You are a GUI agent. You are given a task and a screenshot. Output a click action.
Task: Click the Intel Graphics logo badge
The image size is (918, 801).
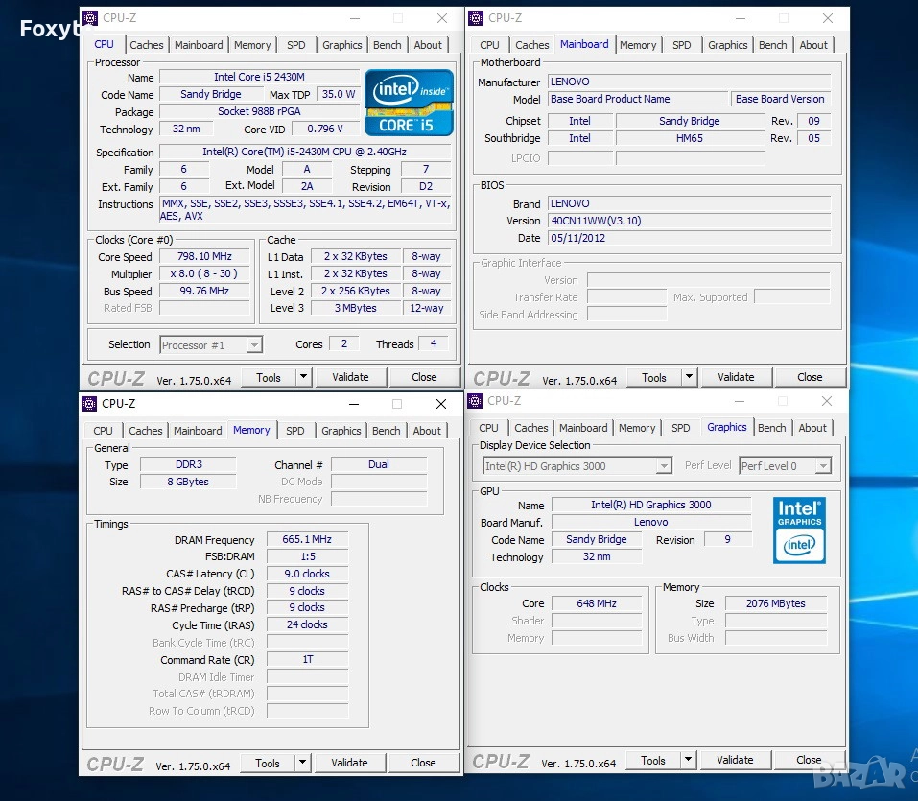[799, 530]
